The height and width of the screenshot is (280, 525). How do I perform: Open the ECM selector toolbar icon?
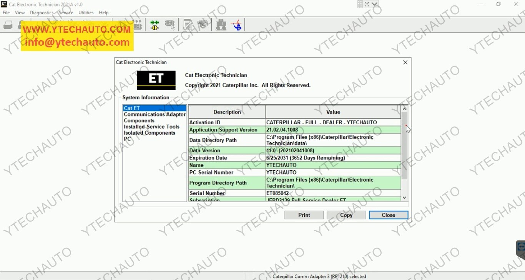[x=170, y=25]
